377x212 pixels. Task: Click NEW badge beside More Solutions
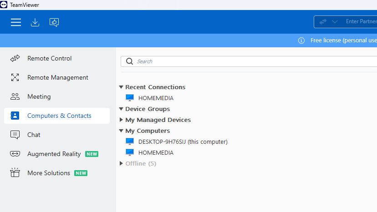(81, 173)
